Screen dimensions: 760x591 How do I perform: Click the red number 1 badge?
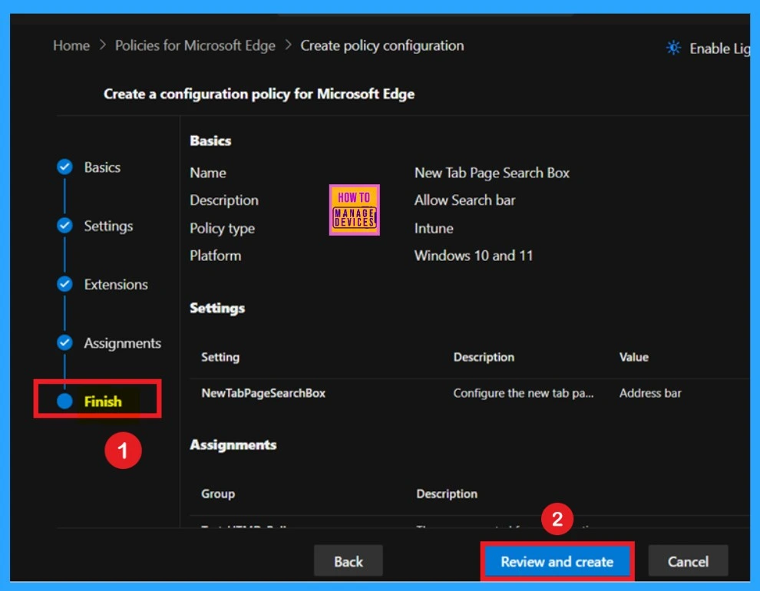click(x=123, y=451)
